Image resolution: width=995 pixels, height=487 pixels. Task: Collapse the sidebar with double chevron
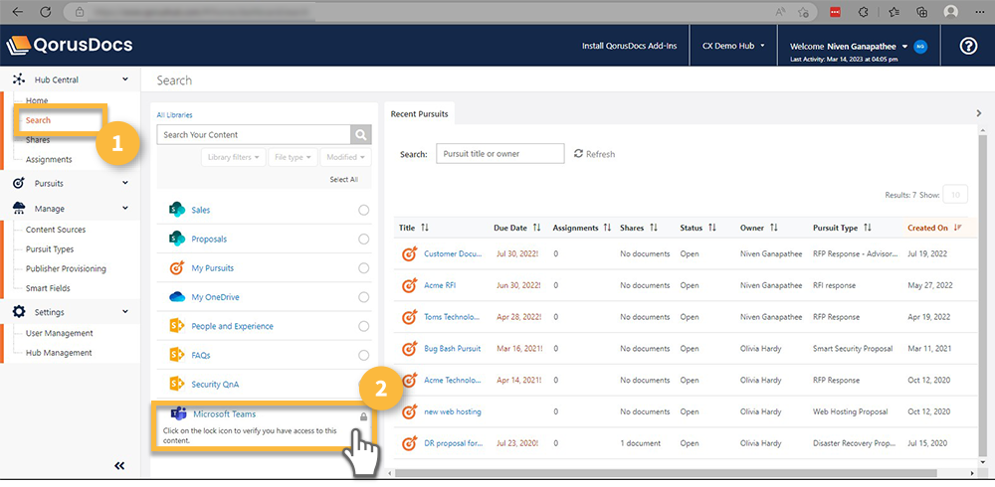[119, 465]
